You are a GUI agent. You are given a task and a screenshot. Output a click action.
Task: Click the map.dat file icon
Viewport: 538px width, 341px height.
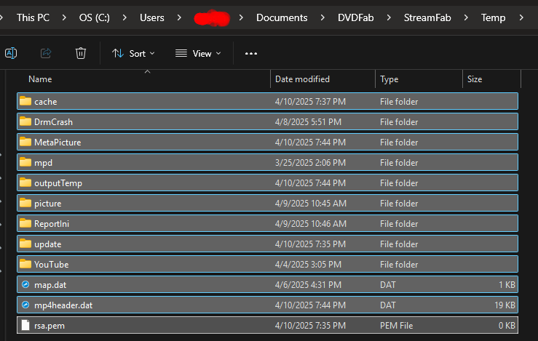(x=25, y=285)
